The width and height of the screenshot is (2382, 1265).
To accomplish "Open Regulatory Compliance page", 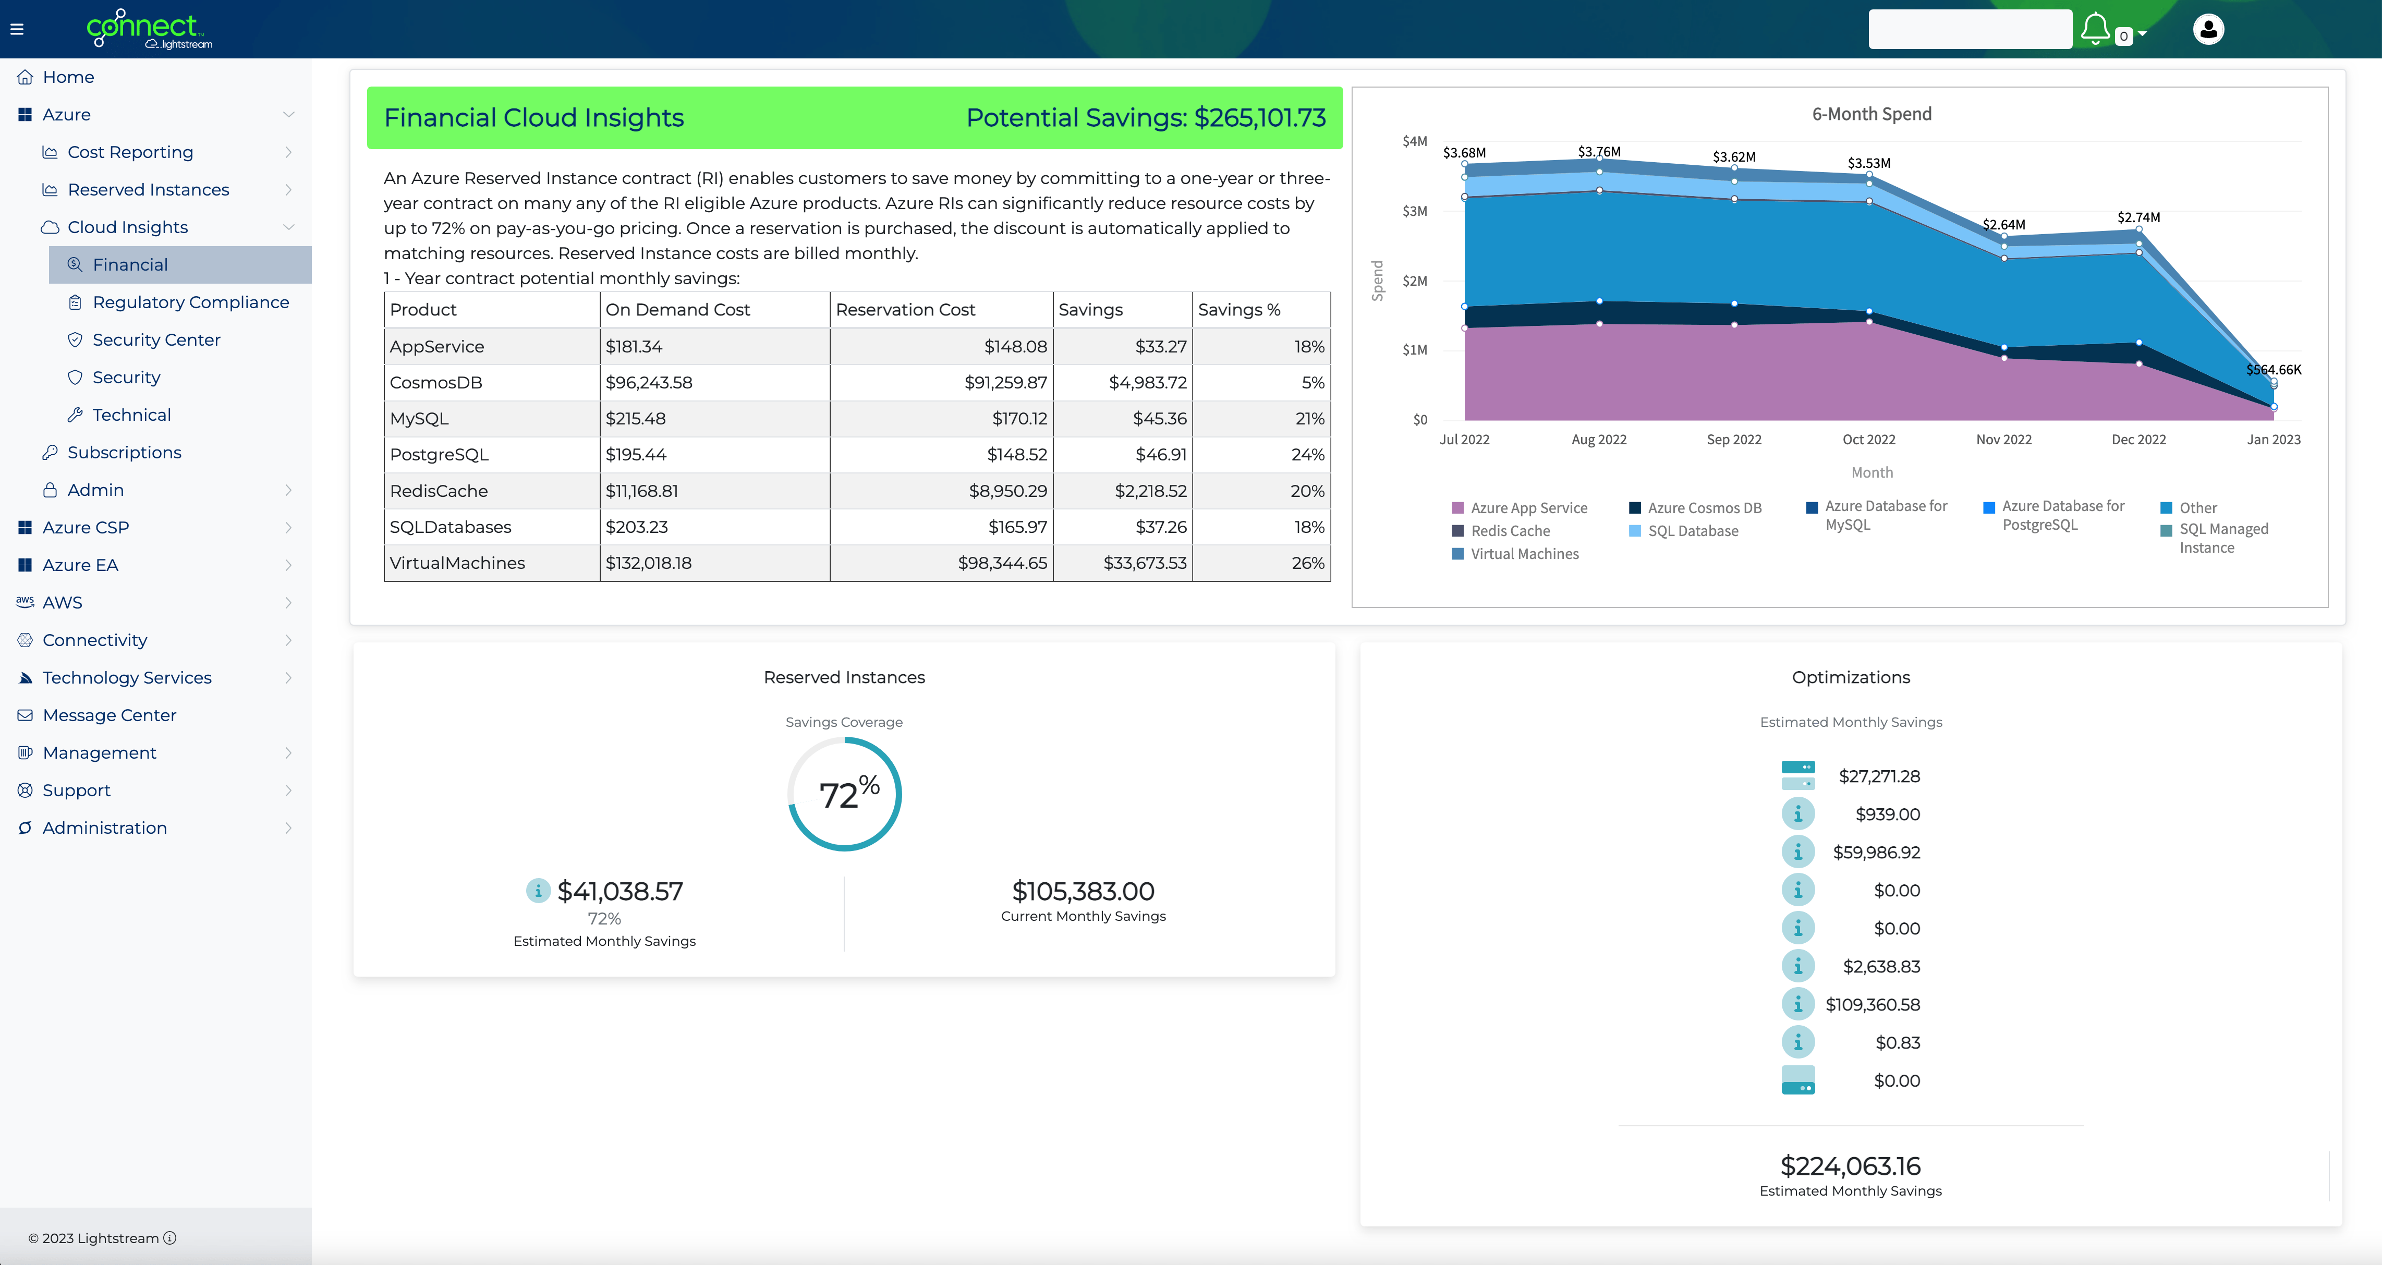I will pyautogui.click(x=190, y=302).
